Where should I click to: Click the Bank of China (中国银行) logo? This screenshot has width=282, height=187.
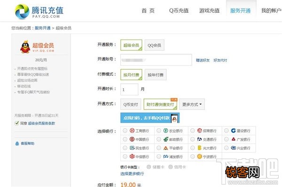(x=132, y=139)
